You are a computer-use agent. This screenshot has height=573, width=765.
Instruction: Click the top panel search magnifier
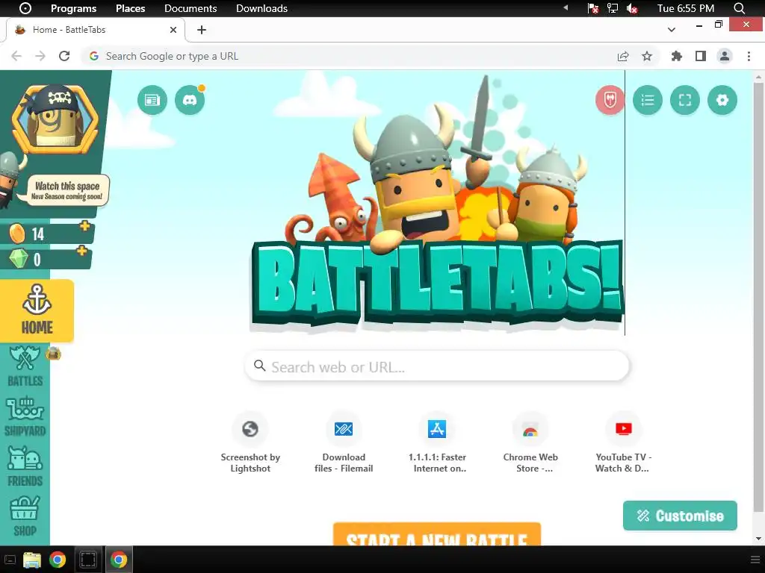coord(739,8)
